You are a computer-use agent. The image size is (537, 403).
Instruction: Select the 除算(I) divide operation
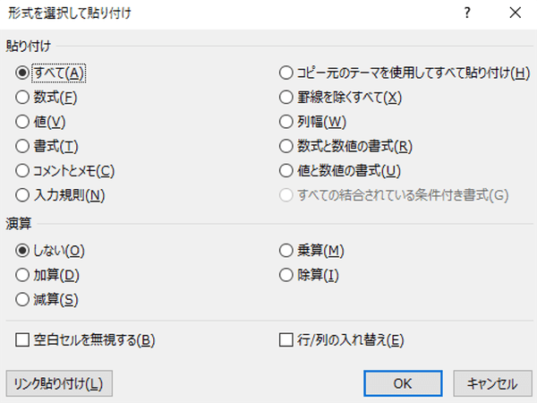coord(287,274)
